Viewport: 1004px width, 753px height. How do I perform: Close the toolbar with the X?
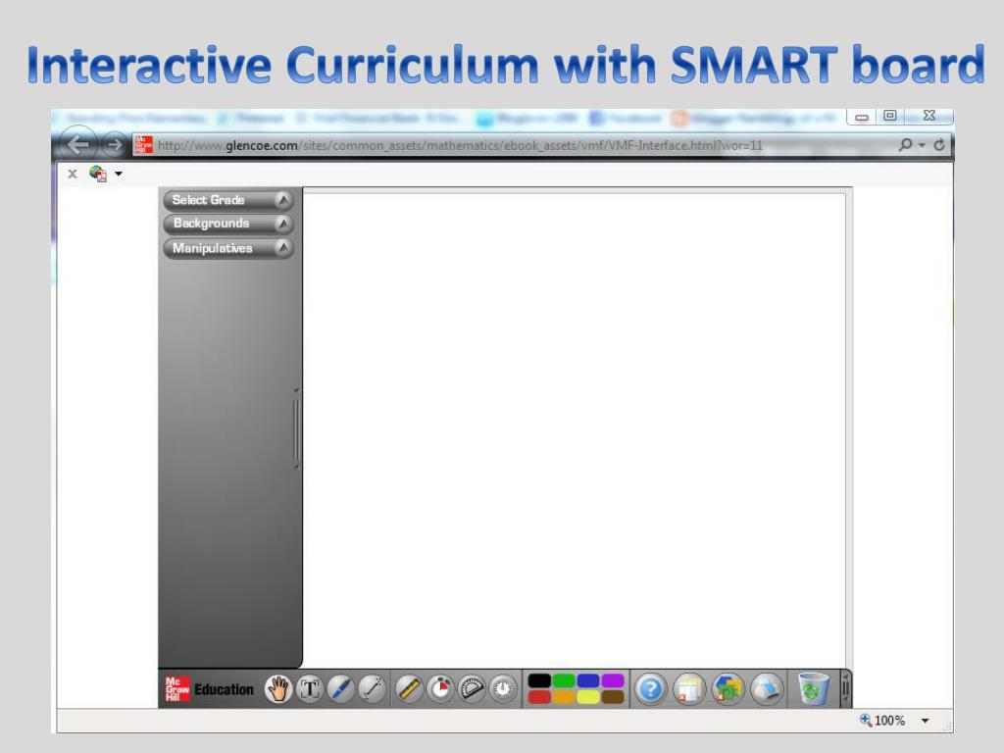point(73,174)
